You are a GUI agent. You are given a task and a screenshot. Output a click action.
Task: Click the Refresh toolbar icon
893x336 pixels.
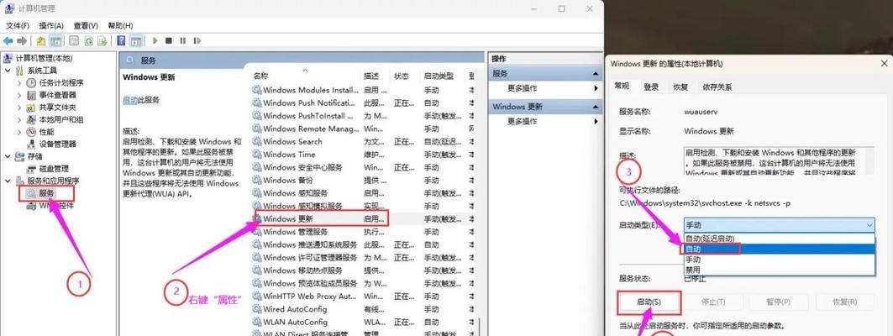88,41
